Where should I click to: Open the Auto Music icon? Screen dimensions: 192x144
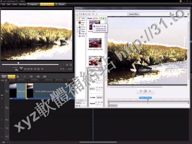tap(45, 77)
